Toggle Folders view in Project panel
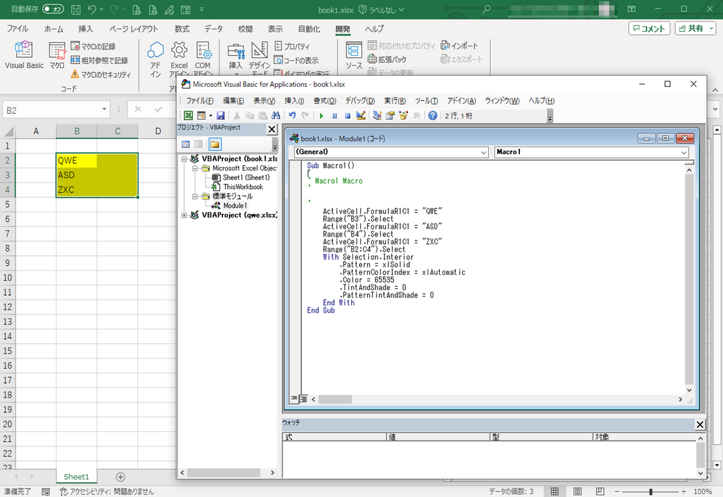The height and width of the screenshot is (497, 723). click(214, 145)
